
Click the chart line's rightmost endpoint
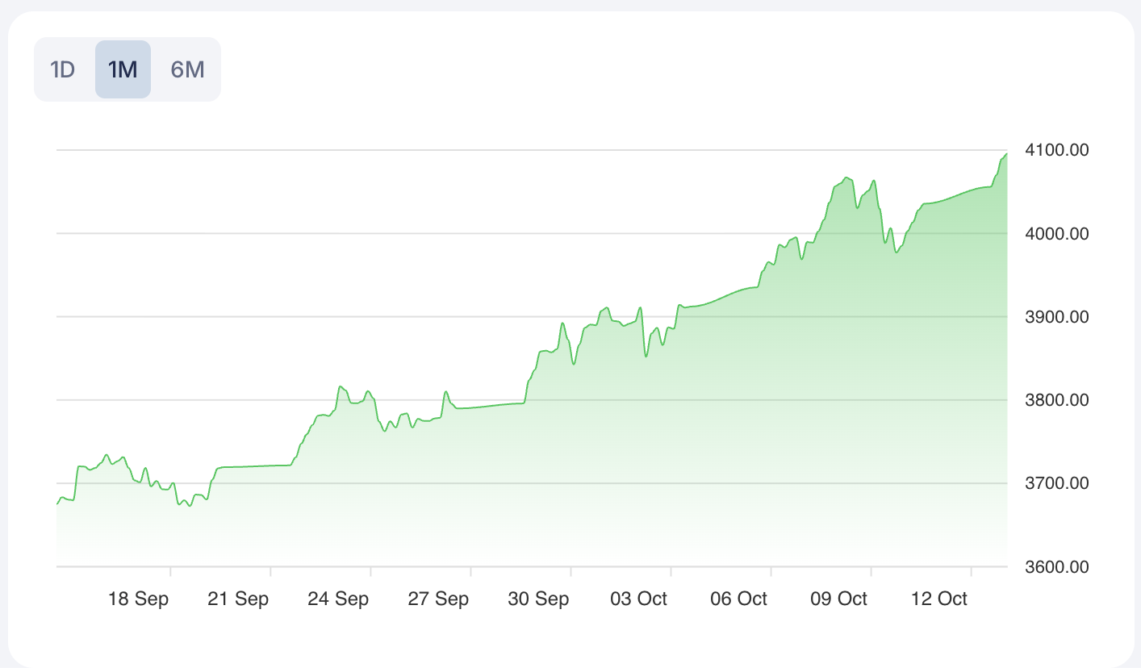1006,154
